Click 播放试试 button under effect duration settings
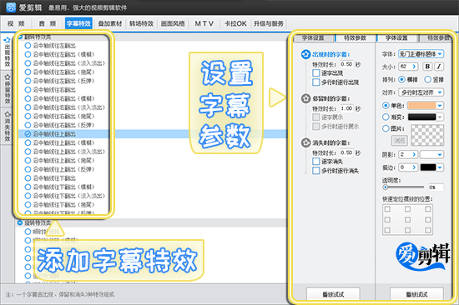Viewport: 459px width, 305px height. [333, 294]
